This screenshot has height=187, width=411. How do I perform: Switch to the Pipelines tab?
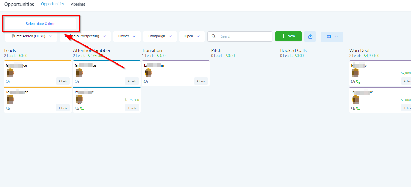point(78,5)
